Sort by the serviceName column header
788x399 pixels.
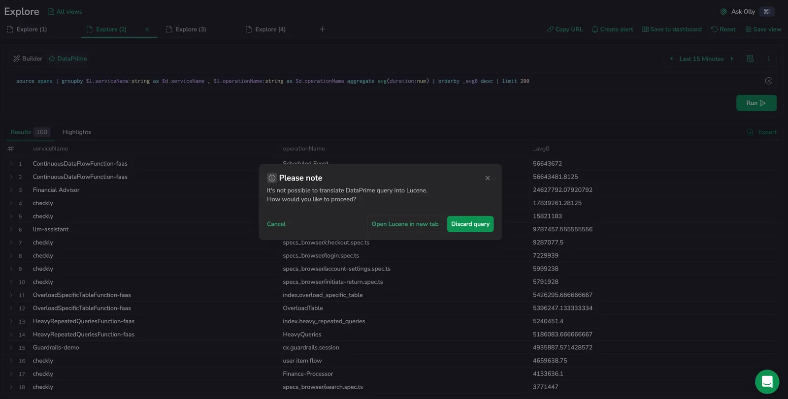(50, 149)
